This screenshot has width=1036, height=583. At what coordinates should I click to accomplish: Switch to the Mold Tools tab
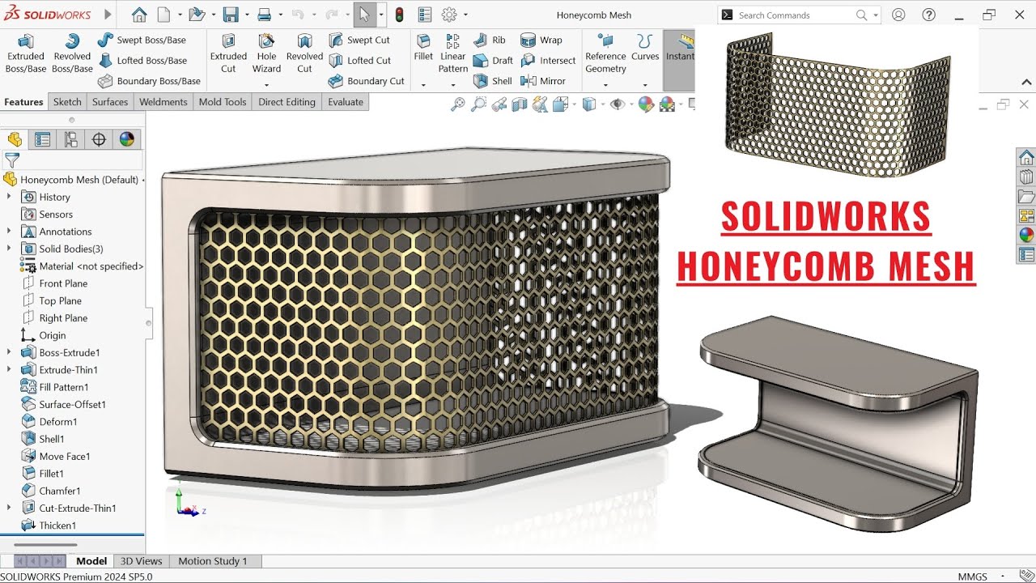(223, 102)
